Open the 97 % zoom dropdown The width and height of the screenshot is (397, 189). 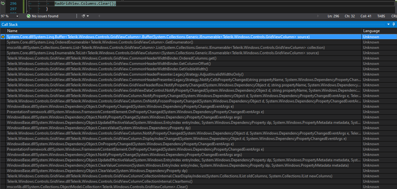(17, 16)
